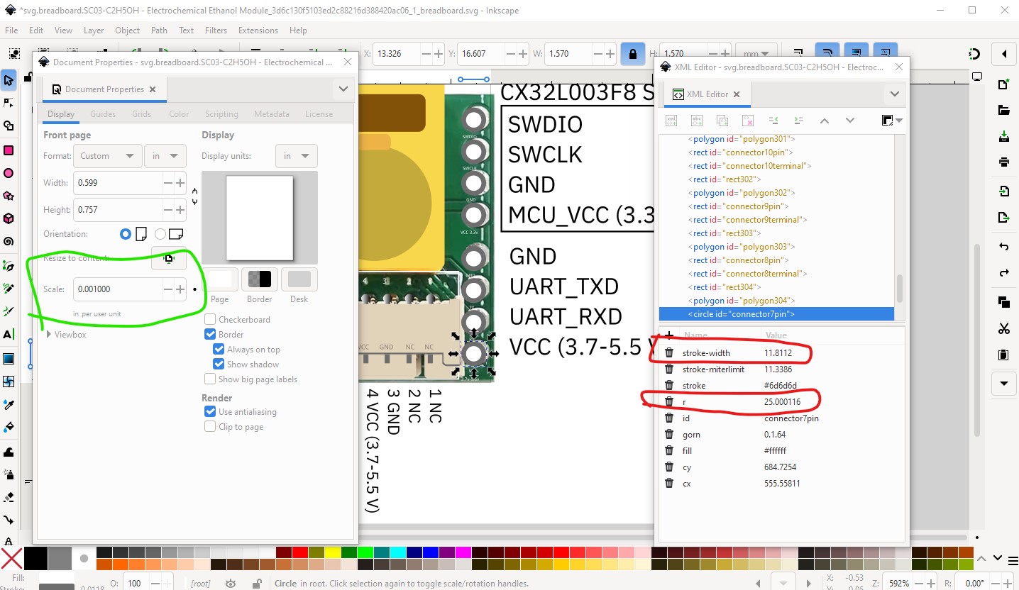Choose the 3D Box tool
The height and width of the screenshot is (590, 1019).
(9, 218)
